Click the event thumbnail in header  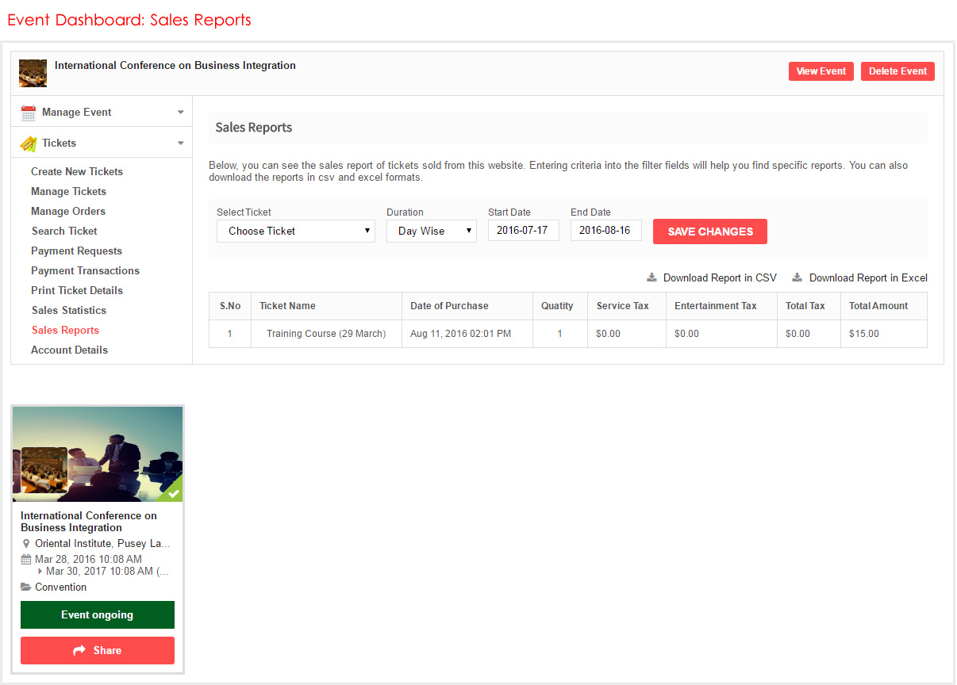(33, 73)
